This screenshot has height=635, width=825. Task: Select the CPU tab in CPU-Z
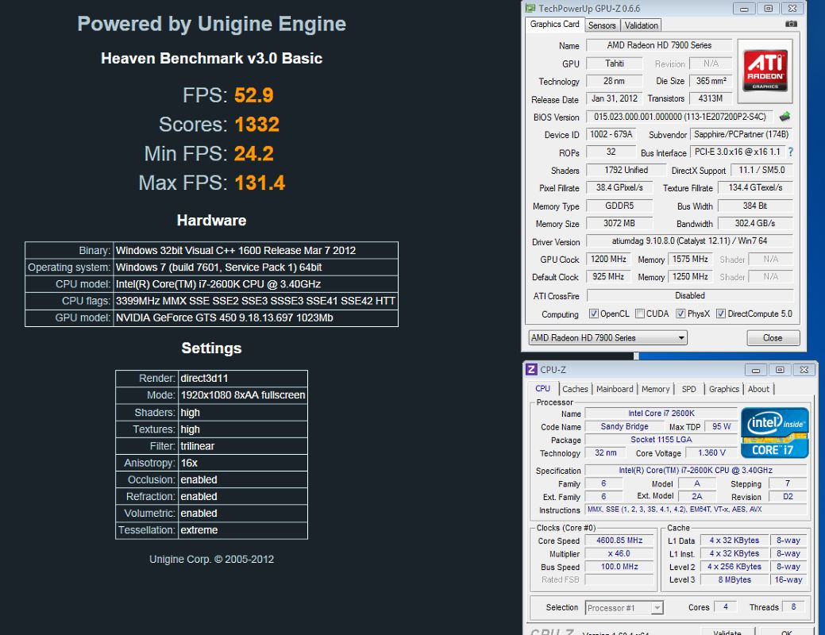click(x=542, y=389)
